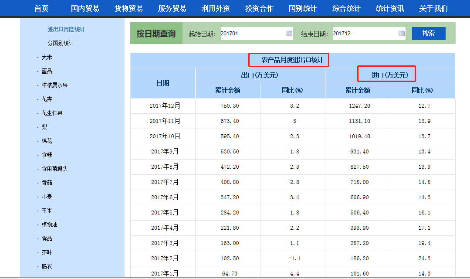The image size is (470, 279).
Task: Open the 首页 menu item
Action: tap(41, 8)
